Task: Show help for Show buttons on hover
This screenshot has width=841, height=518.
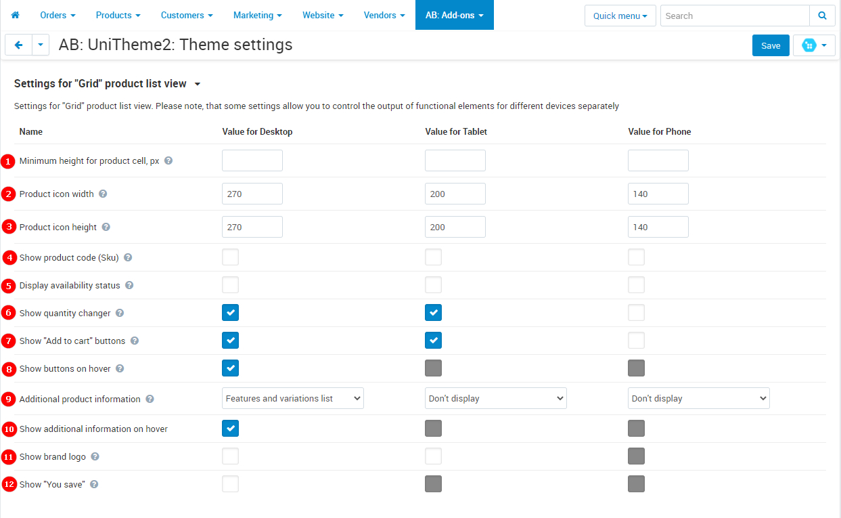Action: 120,368
